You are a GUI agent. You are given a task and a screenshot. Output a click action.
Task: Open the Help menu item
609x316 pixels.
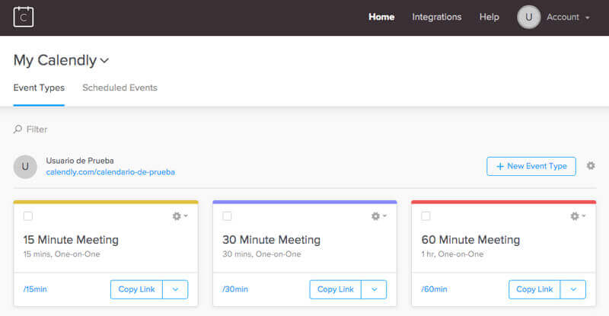[x=489, y=17]
